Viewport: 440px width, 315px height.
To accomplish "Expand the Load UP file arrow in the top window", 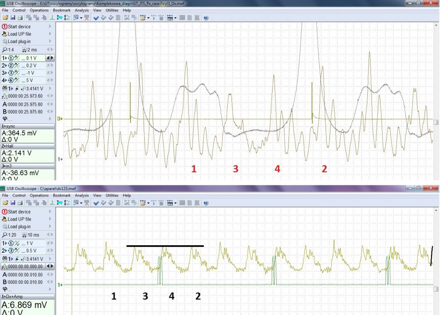I will click(50, 34).
